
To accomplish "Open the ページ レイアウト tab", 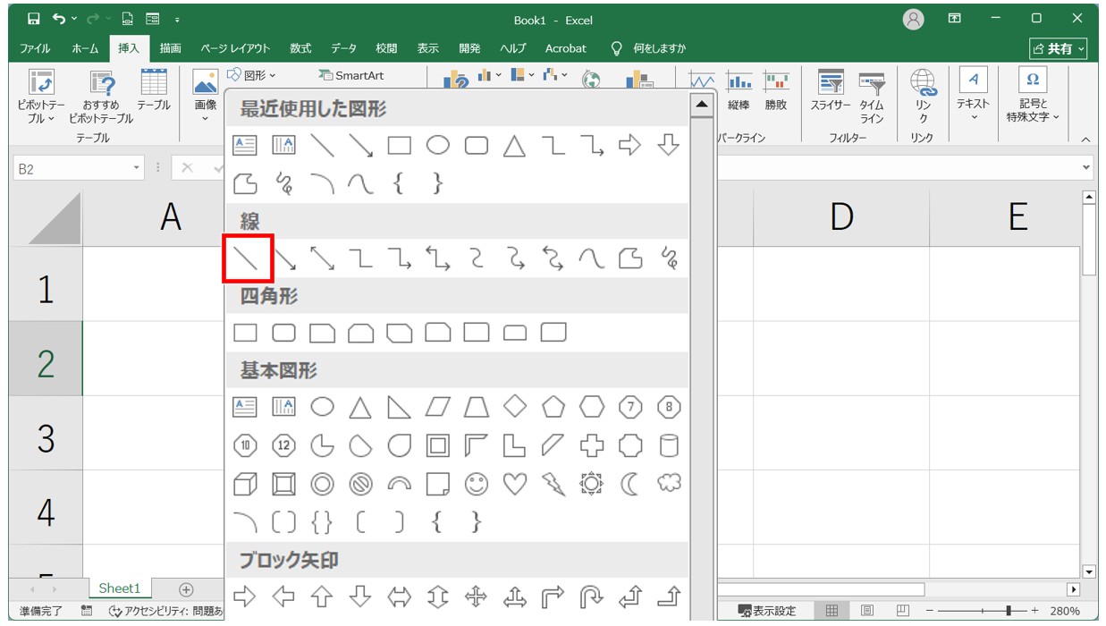I will [x=235, y=48].
